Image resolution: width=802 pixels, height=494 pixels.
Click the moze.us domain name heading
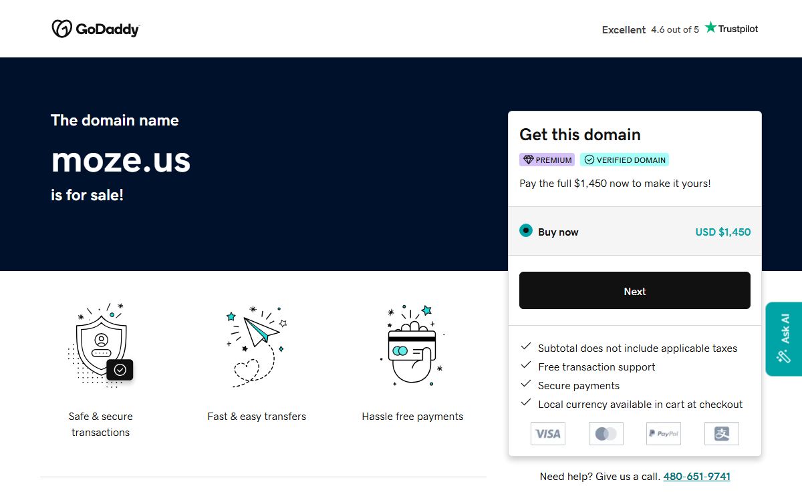coord(121,160)
